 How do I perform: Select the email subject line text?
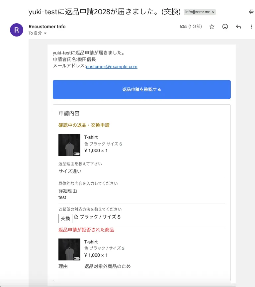tap(105, 12)
